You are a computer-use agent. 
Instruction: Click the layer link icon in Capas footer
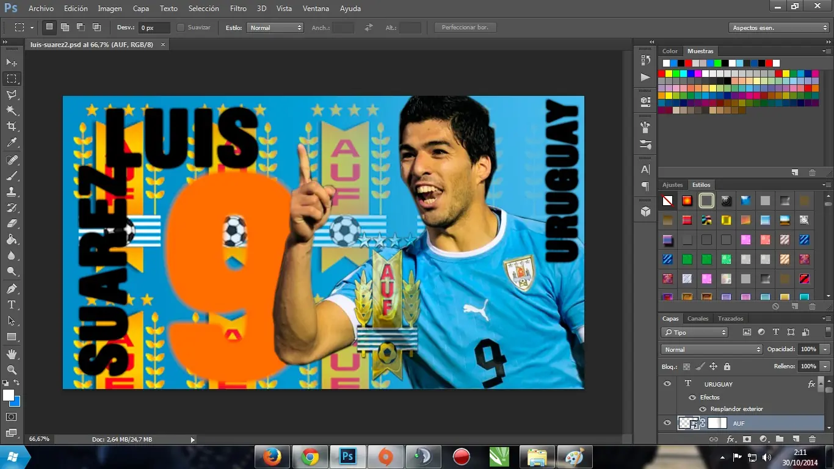(713, 439)
